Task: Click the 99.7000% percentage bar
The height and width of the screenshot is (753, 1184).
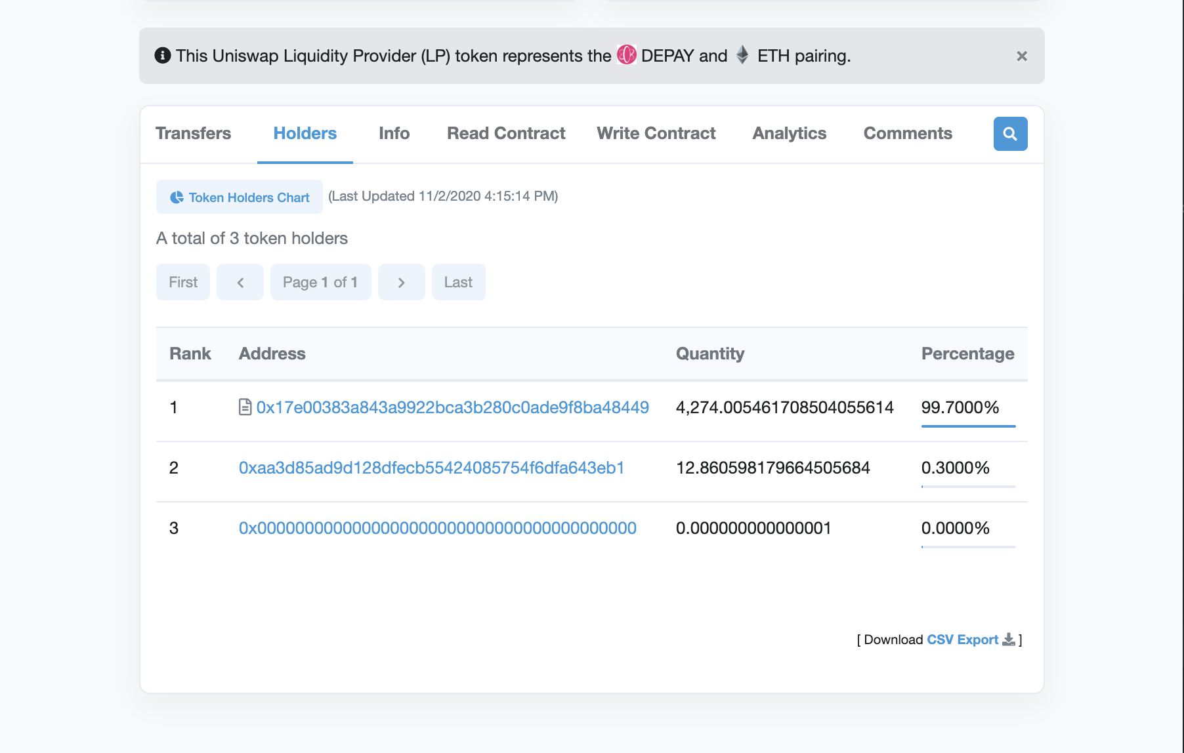Action: click(x=968, y=426)
